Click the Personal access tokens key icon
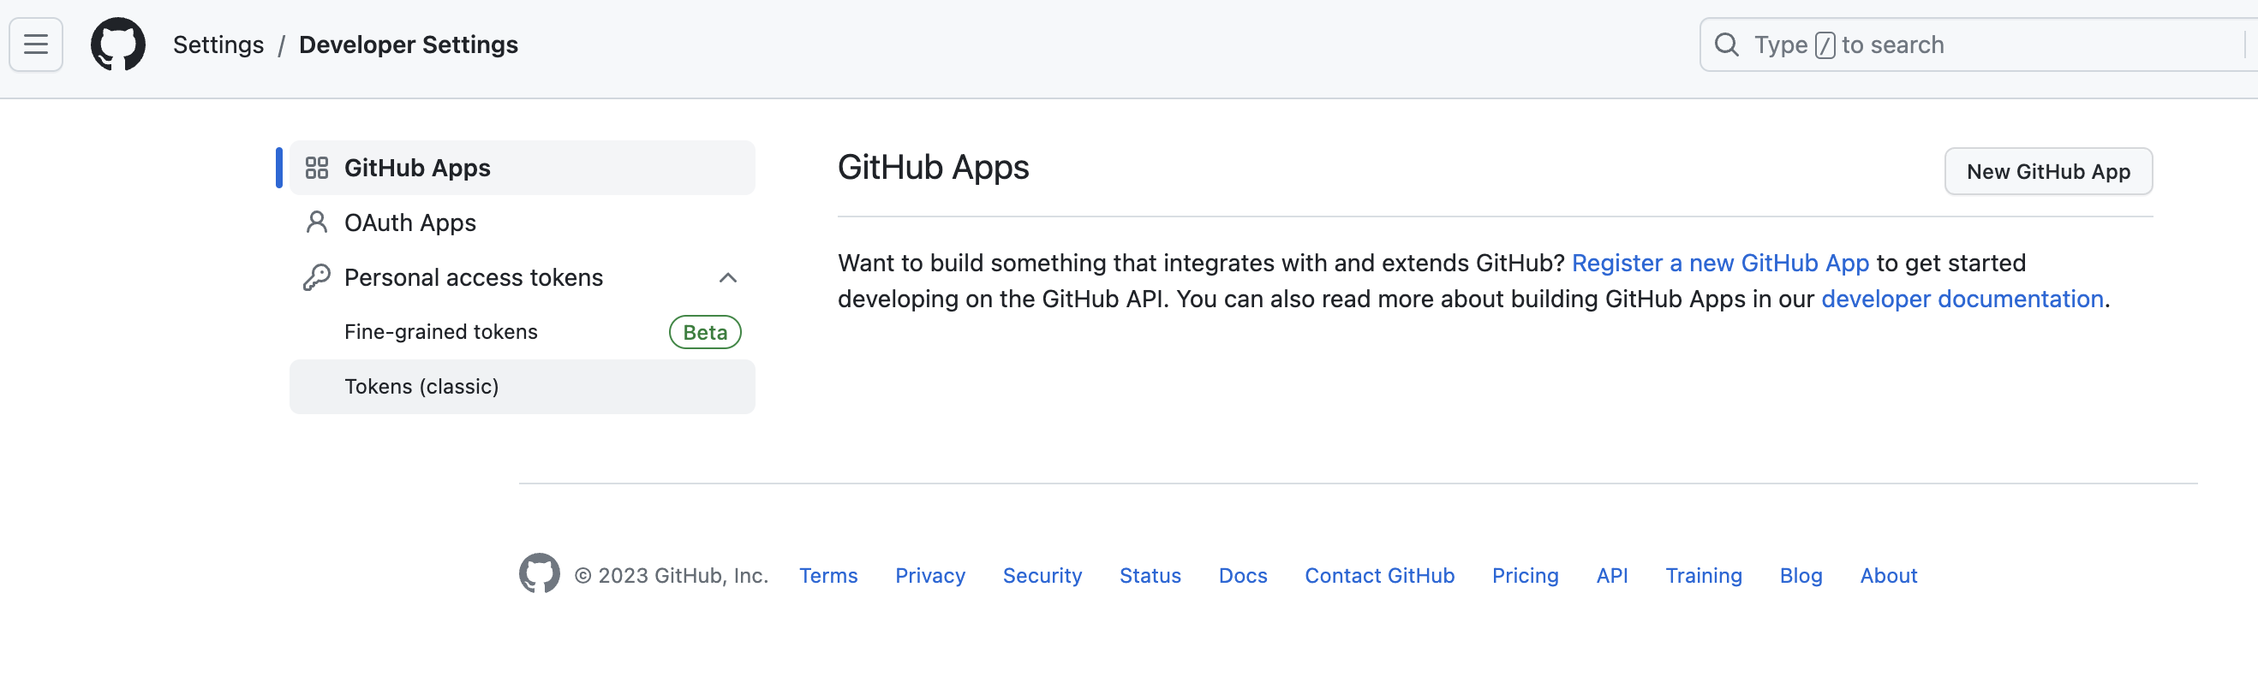Image resolution: width=2258 pixels, height=700 pixels. tap(316, 278)
